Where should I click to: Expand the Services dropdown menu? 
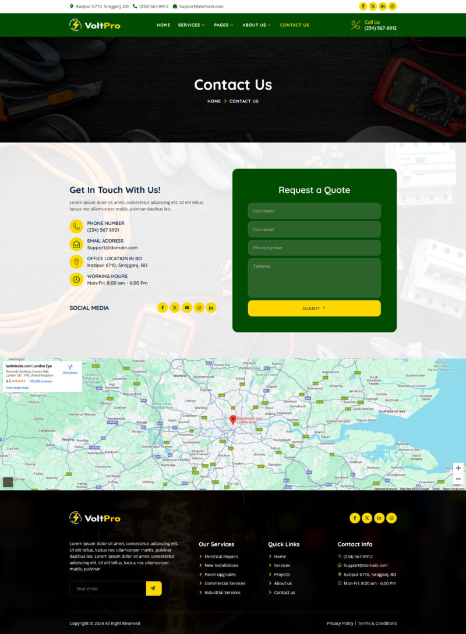(x=191, y=25)
